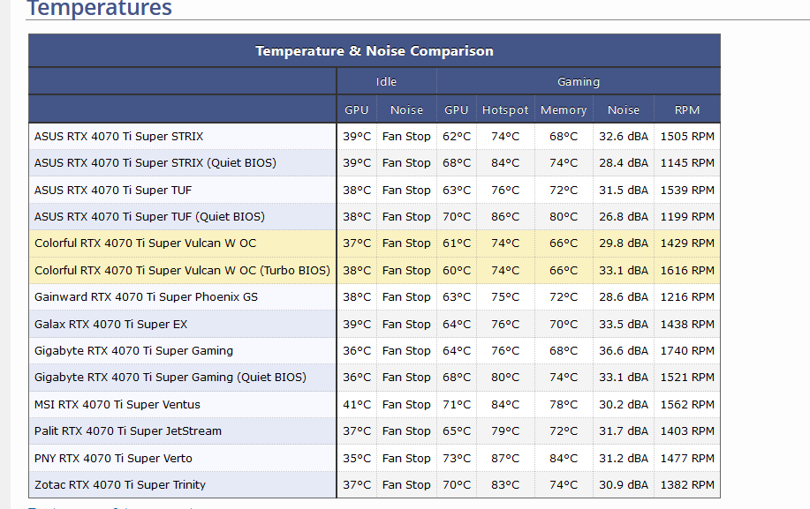Click the 61°C gaming GPU temperature
Viewport: 810px width, 509px height.
(x=457, y=243)
